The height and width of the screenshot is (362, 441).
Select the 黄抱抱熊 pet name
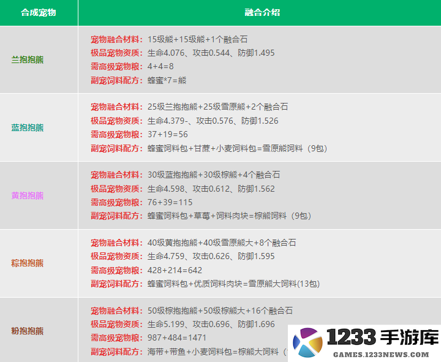pos(28,195)
